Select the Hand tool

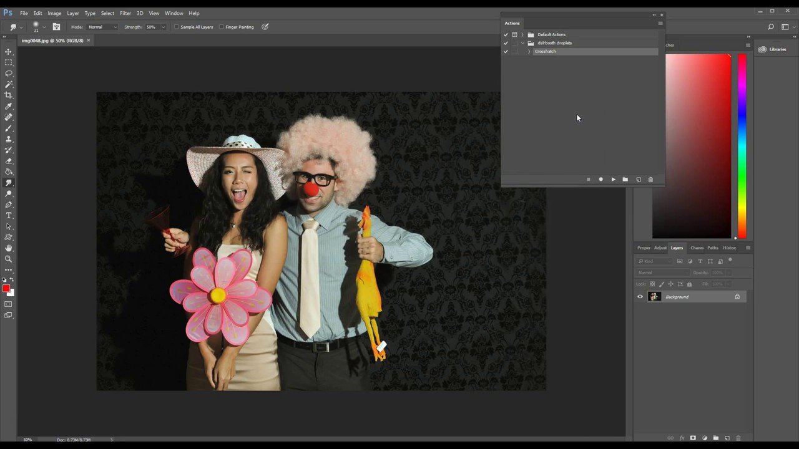(9, 248)
